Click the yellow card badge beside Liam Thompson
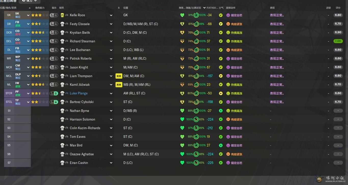Screen dimensions: 348x185 [119, 76]
